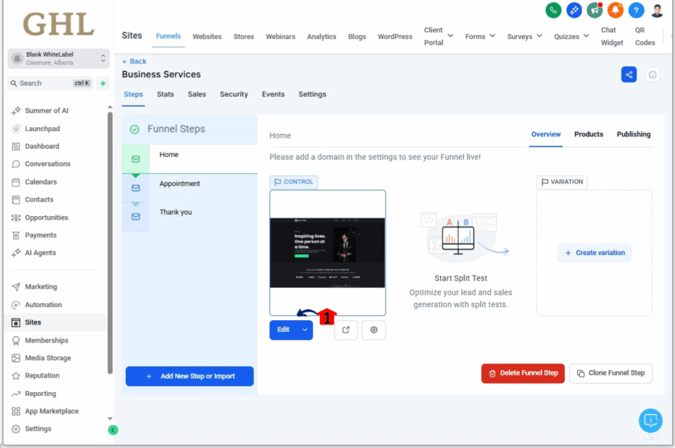The height and width of the screenshot is (448, 675).
Task: Click the funnel info circle icon
Action: [x=652, y=75]
